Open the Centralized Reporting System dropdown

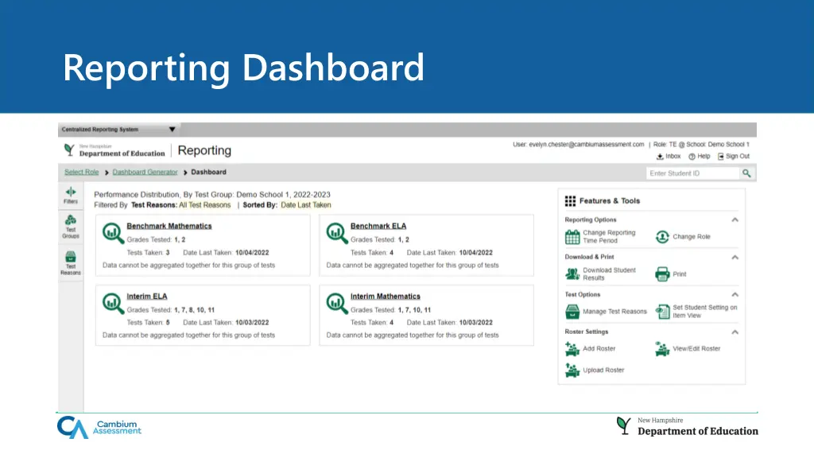tap(119, 130)
